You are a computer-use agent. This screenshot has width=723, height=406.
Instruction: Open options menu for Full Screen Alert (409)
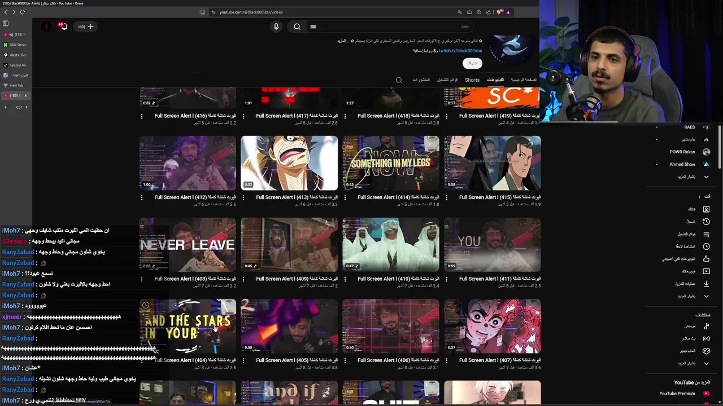pyautogui.click(x=243, y=279)
